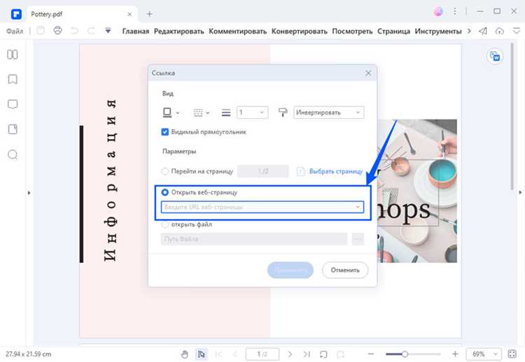The image size is (525, 362).
Task: Select the hand pan tool
Action: tap(185, 354)
